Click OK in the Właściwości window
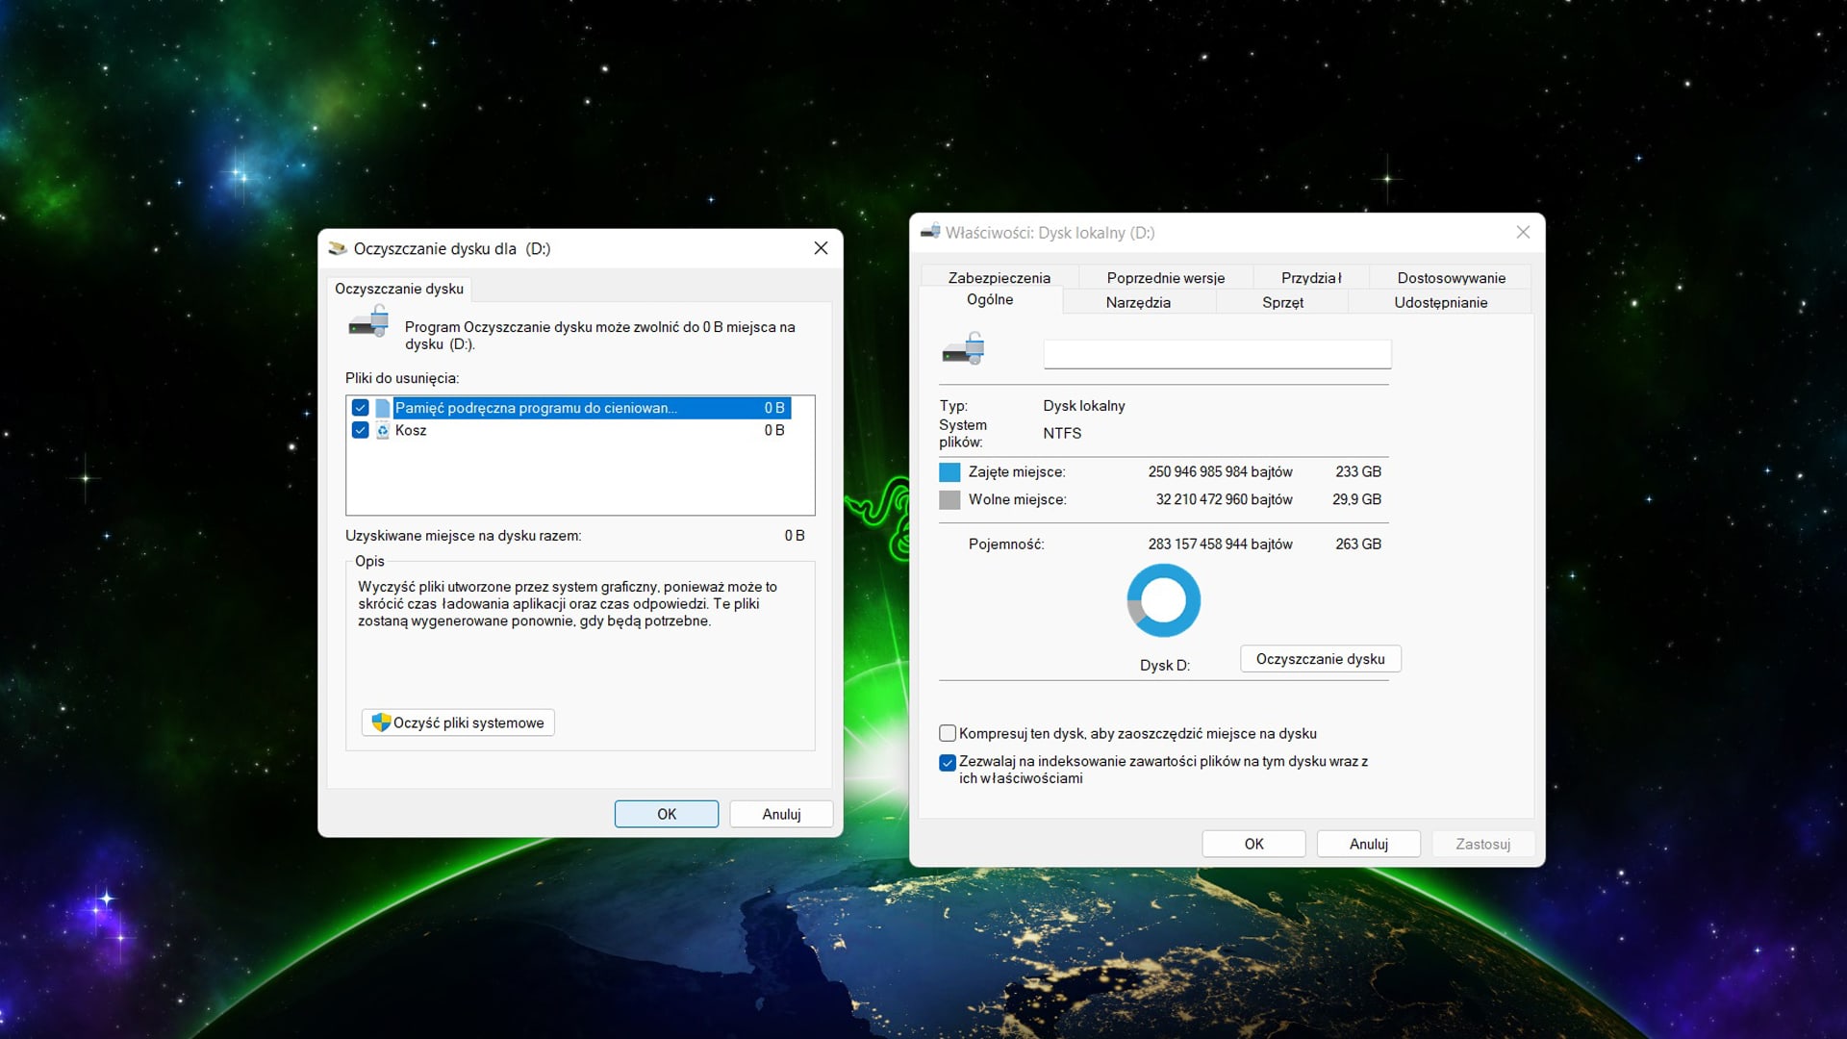 click(1254, 844)
